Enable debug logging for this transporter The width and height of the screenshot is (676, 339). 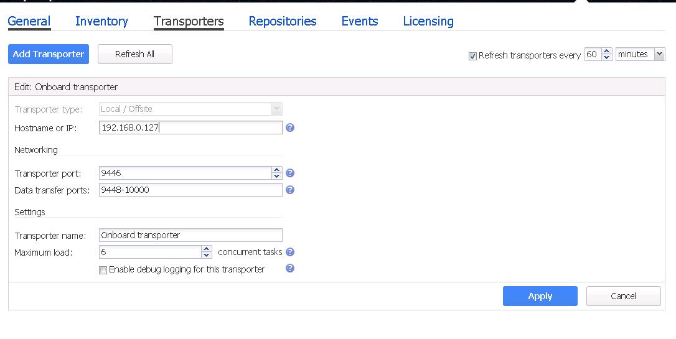pyautogui.click(x=103, y=271)
